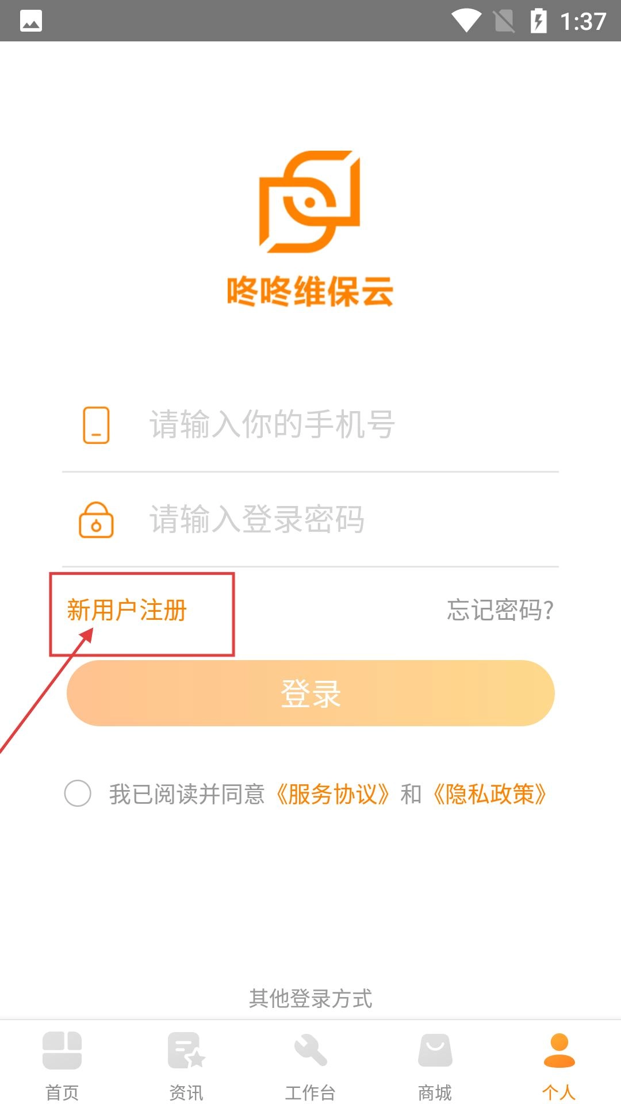The height and width of the screenshot is (1104, 621).
Task: Open the 《隐私政策》 privacy policy
Action: 489,794
